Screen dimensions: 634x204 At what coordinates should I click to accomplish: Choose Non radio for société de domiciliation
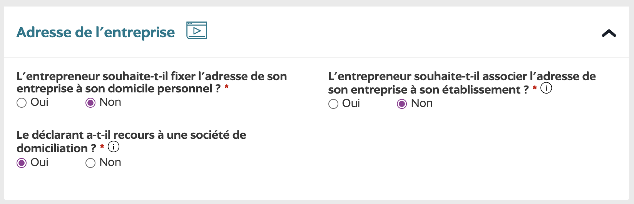click(x=90, y=163)
